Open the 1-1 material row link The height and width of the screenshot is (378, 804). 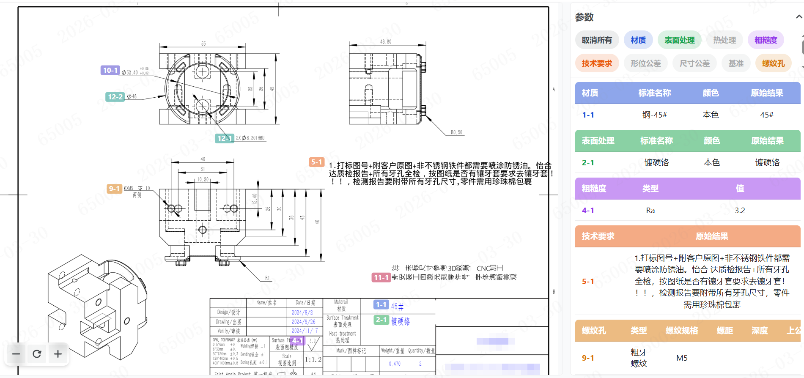coord(588,115)
